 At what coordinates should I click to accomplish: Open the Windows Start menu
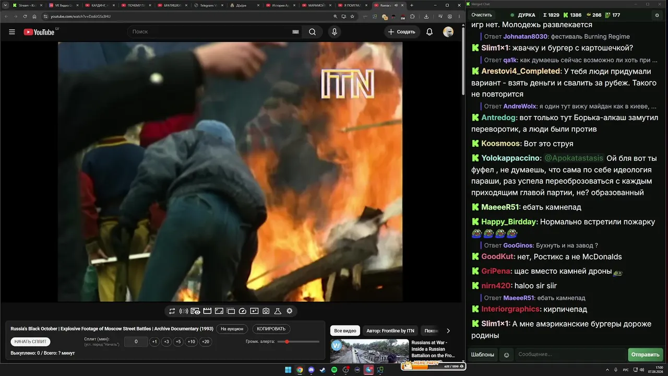tap(288, 370)
